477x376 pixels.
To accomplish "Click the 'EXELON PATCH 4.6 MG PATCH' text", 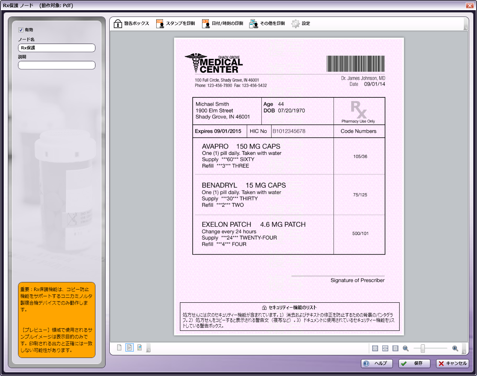I will point(254,224).
